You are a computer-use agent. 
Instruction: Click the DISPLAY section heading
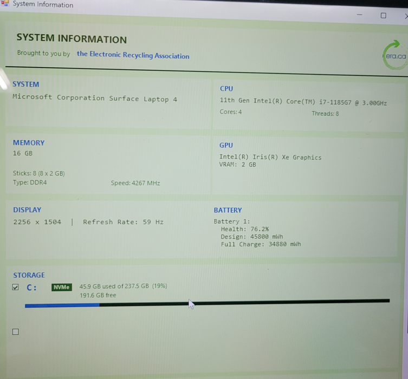pyautogui.click(x=27, y=210)
